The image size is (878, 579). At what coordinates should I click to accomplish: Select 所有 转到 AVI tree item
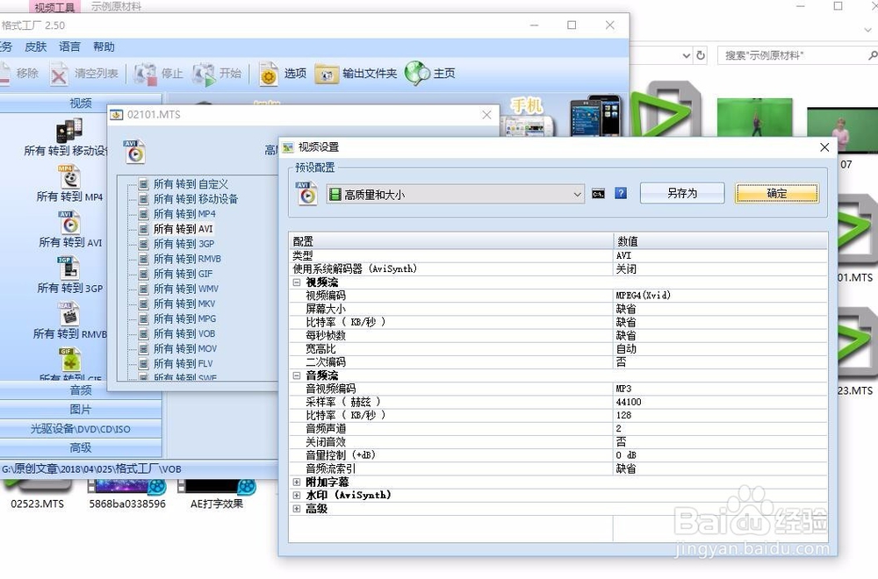tap(184, 229)
